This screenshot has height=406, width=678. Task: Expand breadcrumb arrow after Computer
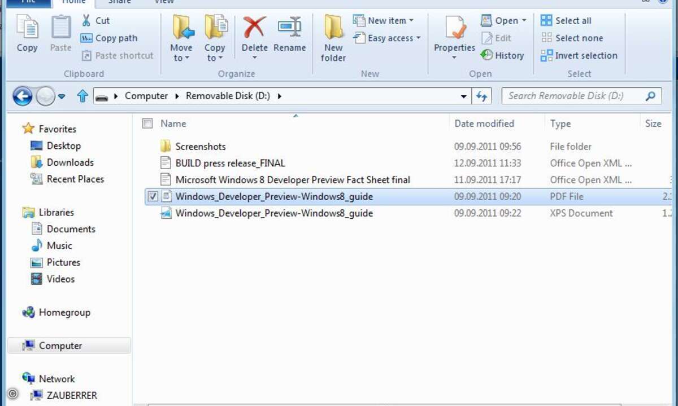177,96
